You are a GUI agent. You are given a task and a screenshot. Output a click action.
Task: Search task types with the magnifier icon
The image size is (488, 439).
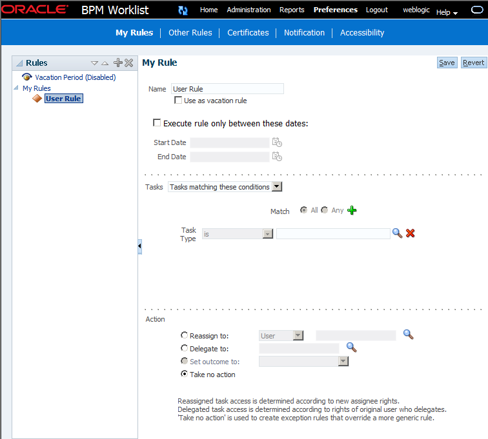pos(397,233)
